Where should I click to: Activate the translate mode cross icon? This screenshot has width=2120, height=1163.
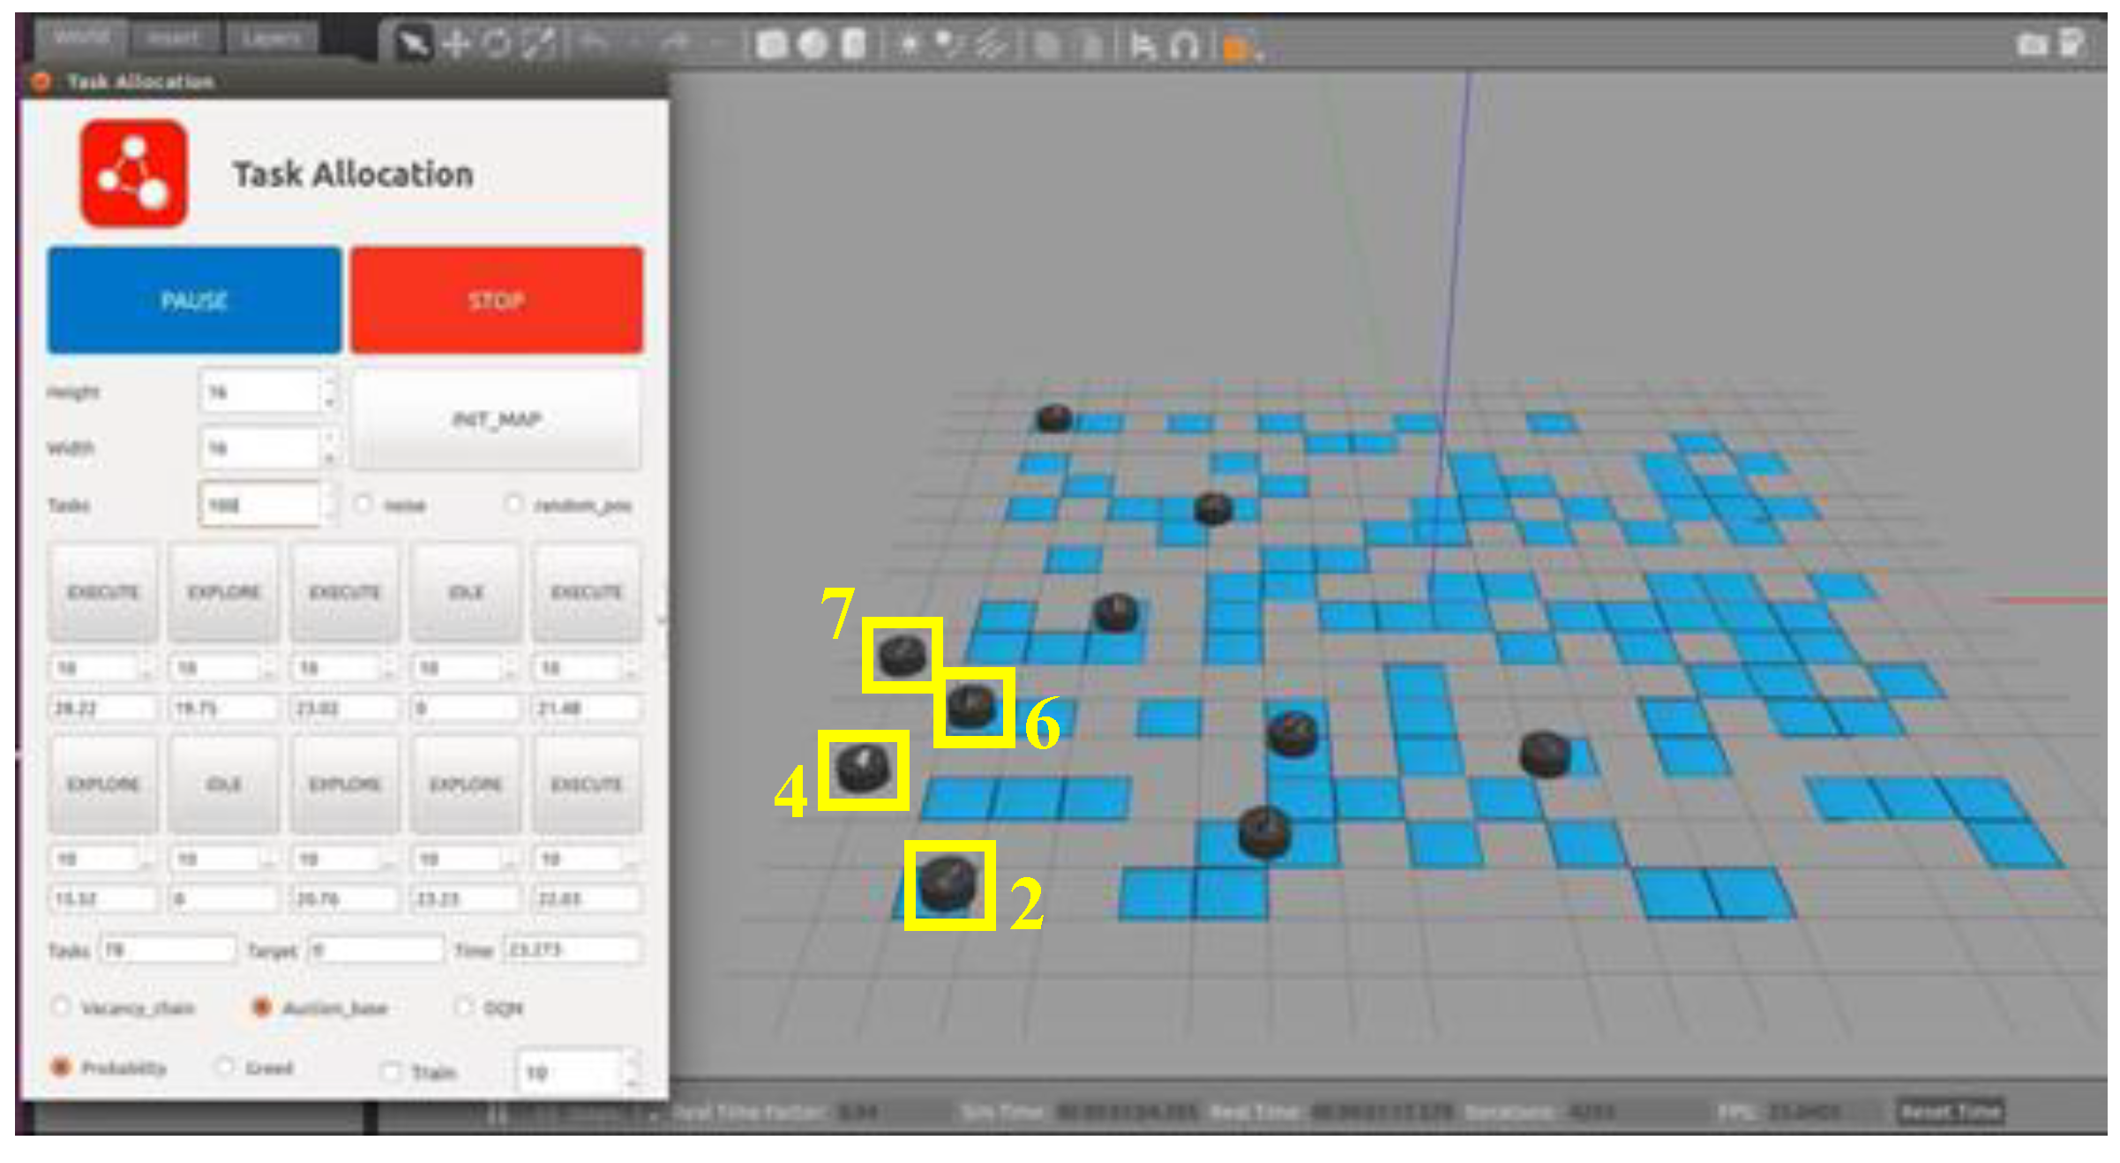(x=455, y=43)
